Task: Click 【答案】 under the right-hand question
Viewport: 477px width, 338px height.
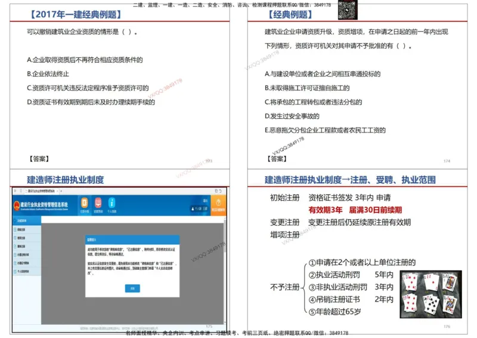Action: (x=277, y=159)
